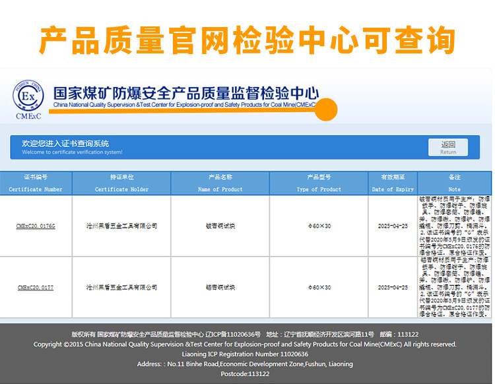Click the Name of Product column header

pyautogui.click(x=220, y=183)
